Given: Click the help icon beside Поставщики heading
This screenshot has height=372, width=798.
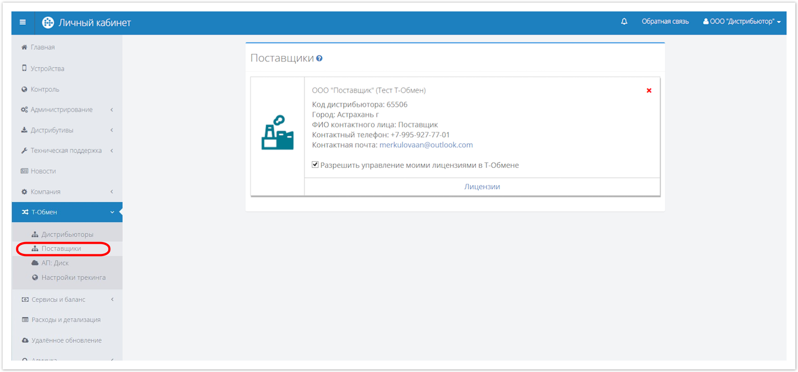Looking at the screenshot, I should click(319, 58).
